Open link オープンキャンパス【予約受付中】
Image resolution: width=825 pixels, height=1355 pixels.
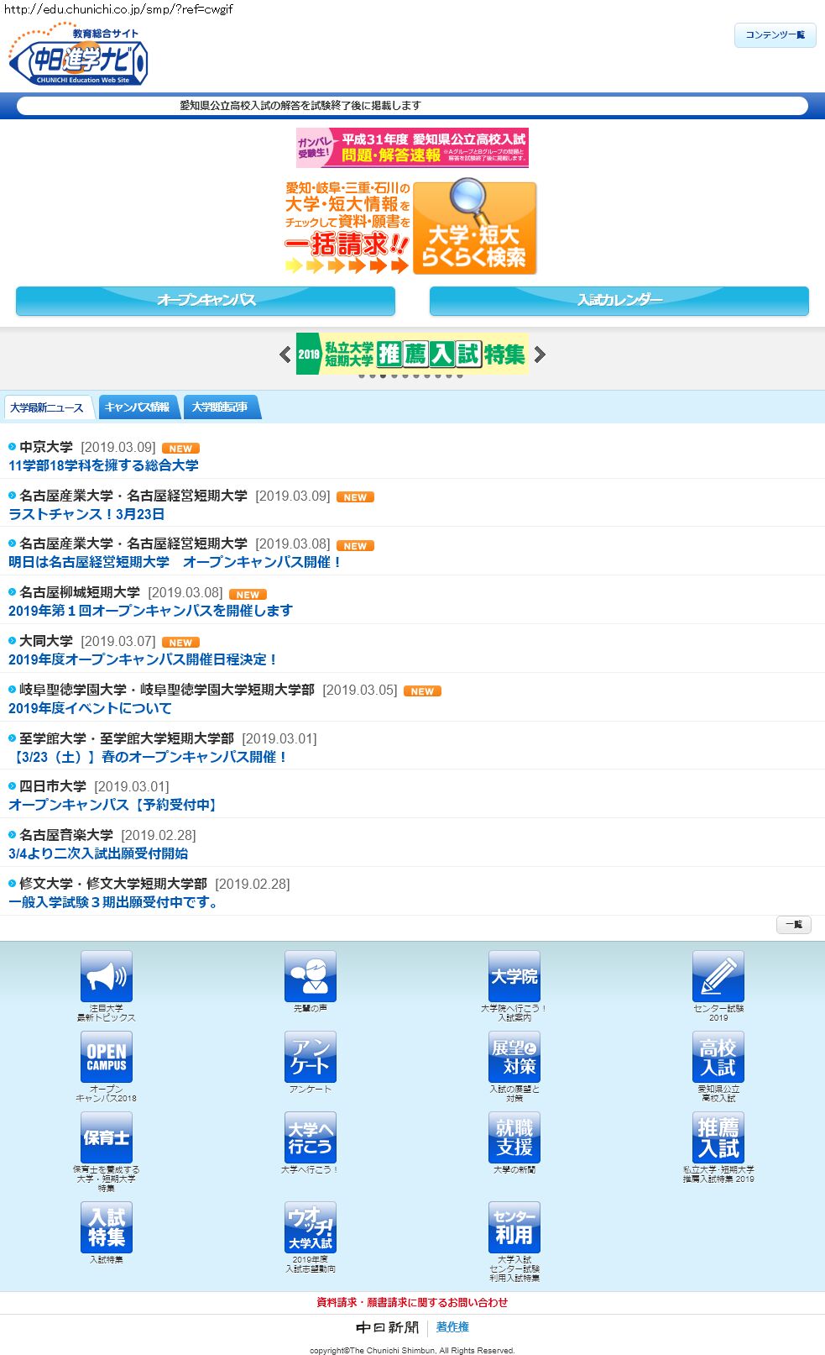pyautogui.click(x=115, y=805)
